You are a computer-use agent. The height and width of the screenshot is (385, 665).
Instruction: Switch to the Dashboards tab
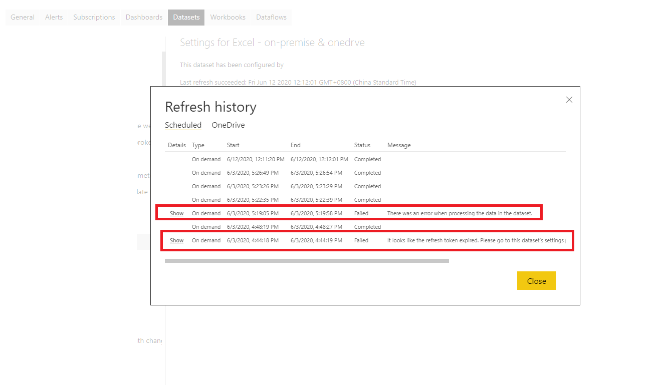(x=144, y=17)
